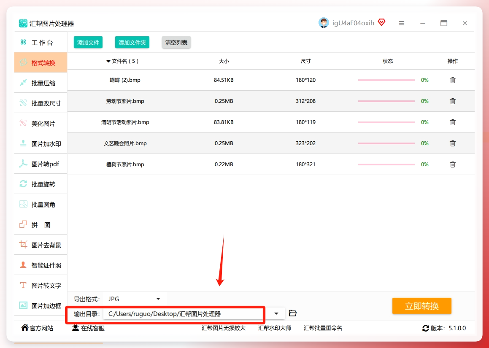Open output folder browse icon
The height and width of the screenshot is (348, 489).
pos(292,313)
